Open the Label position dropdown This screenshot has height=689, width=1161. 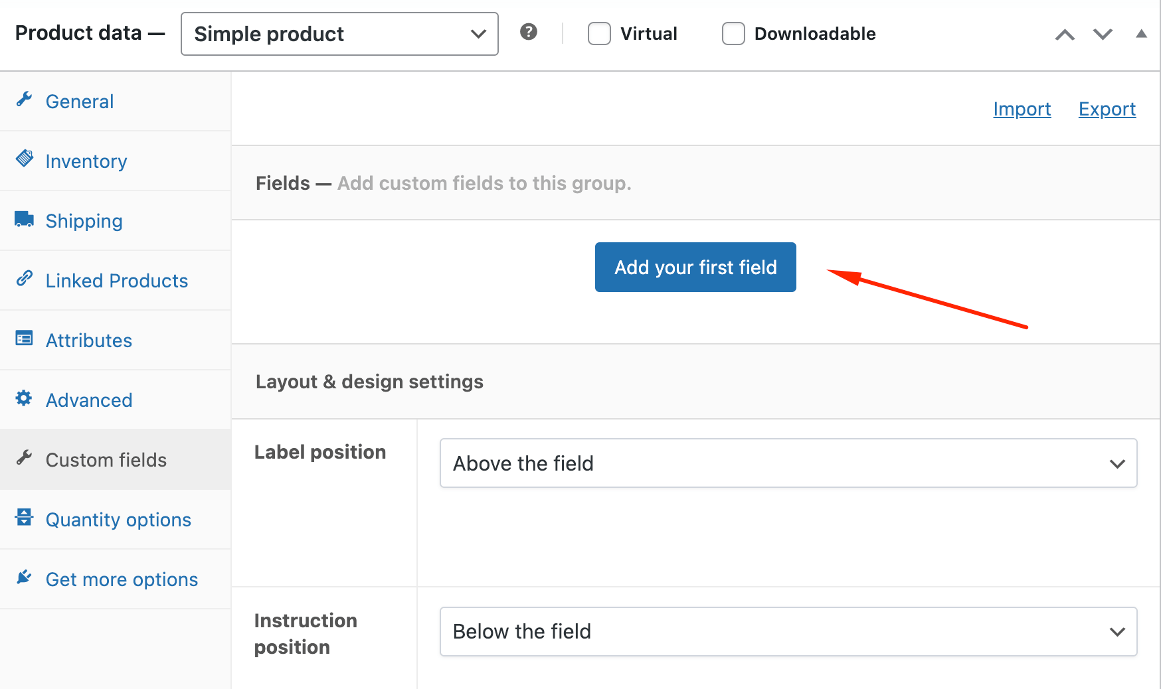point(788,463)
